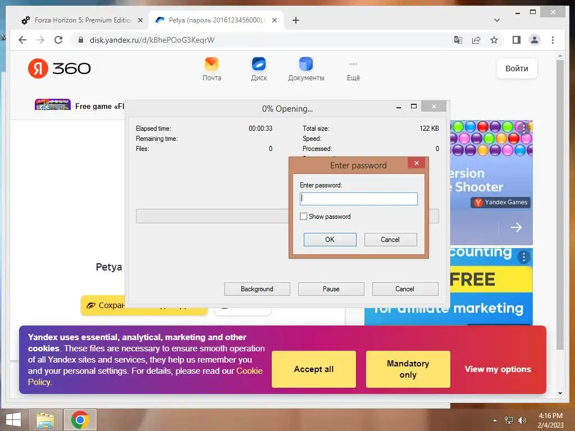
Task: Open volume tray icon
Action: (x=522, y=420)
